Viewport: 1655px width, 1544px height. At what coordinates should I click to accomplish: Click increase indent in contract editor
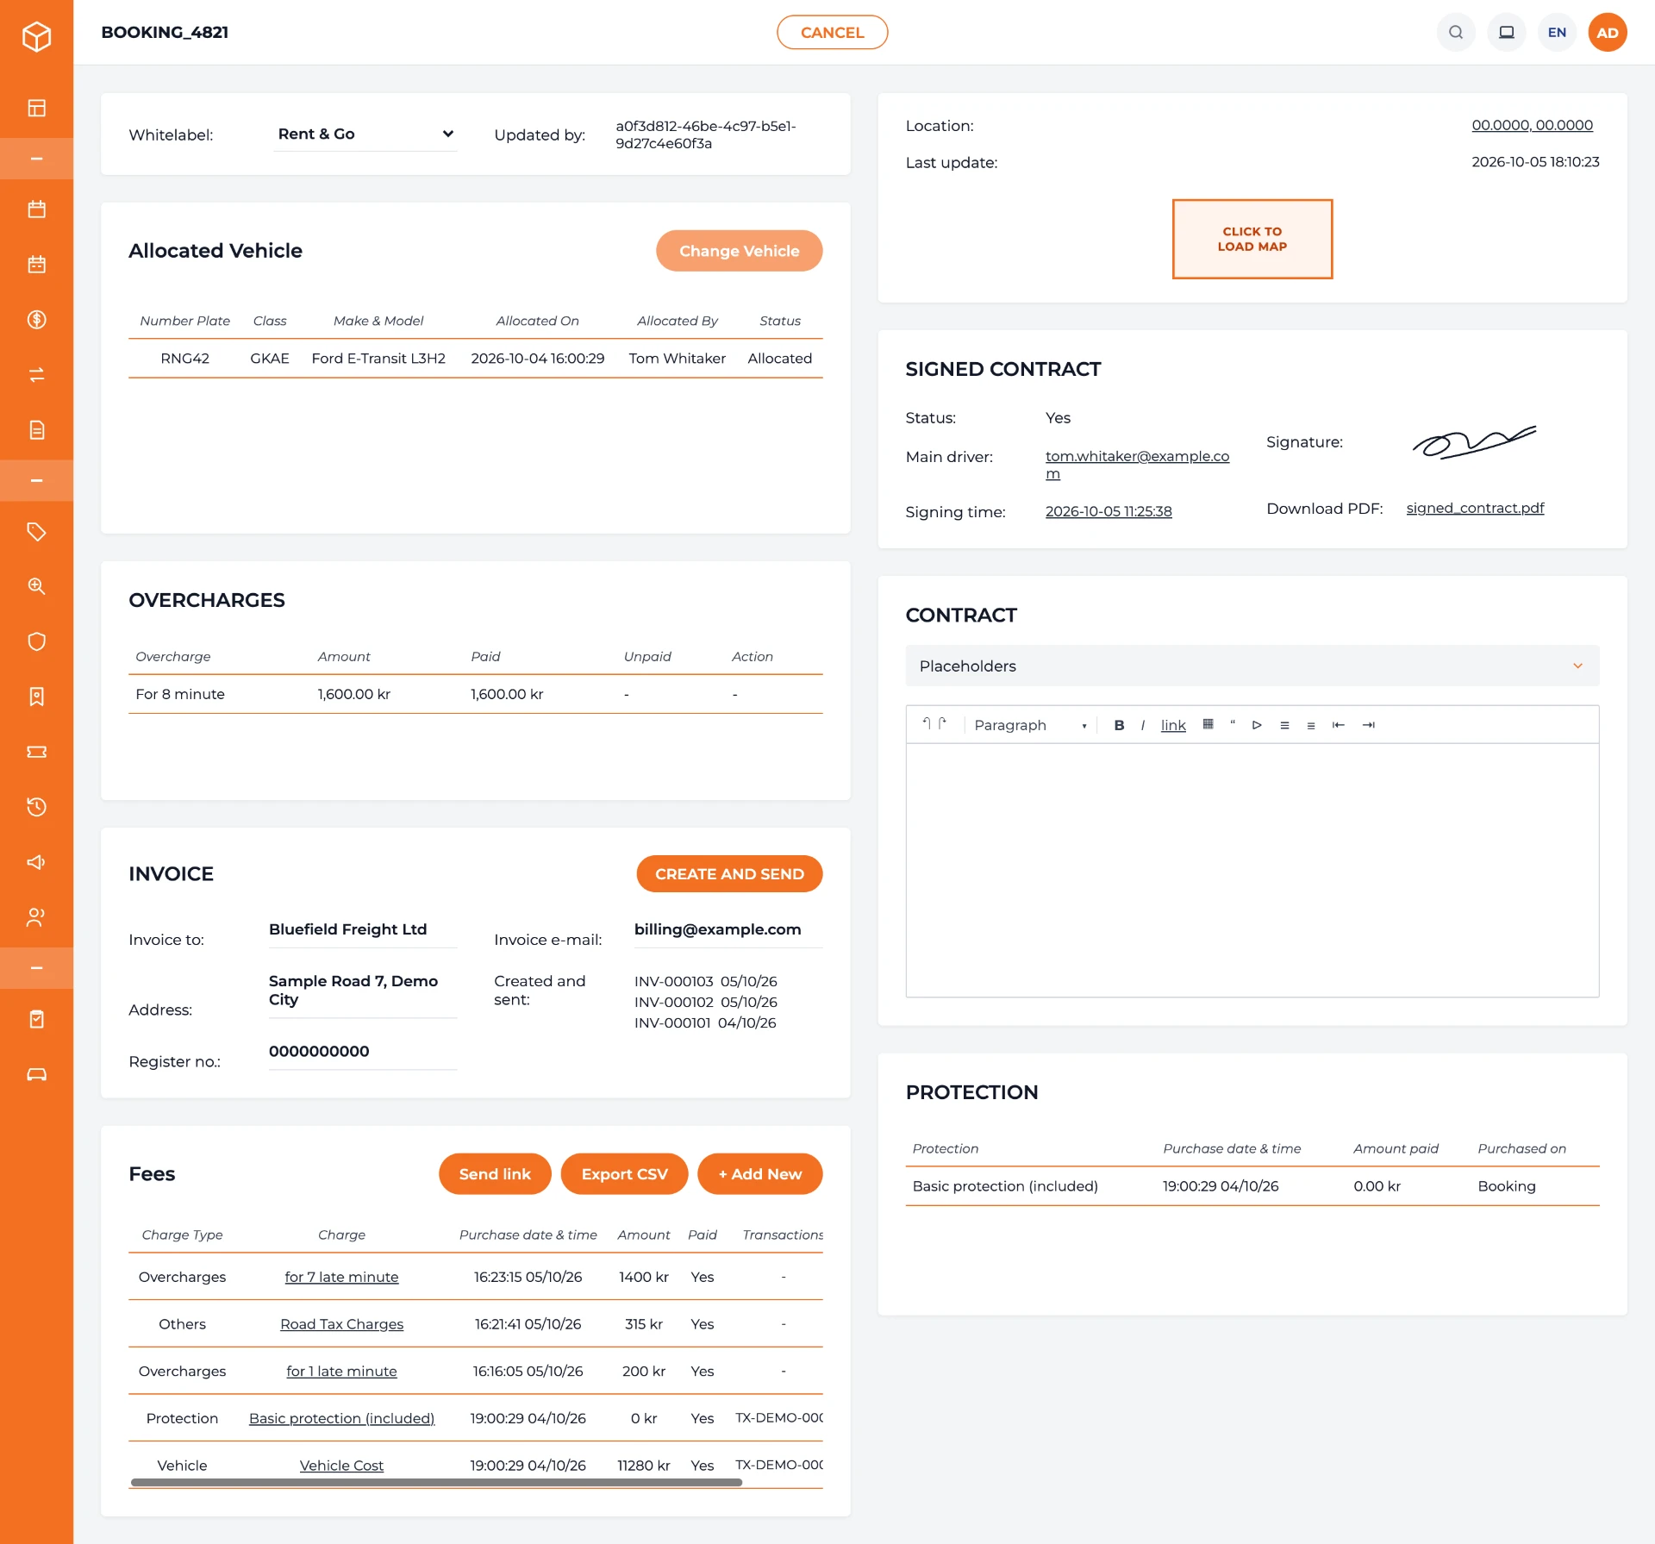[x=1368, y=725]
